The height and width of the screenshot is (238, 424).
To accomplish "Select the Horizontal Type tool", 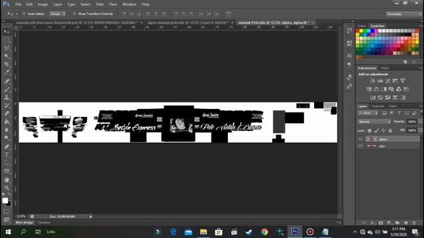I will pyautogui.click(x=7, y=155).
